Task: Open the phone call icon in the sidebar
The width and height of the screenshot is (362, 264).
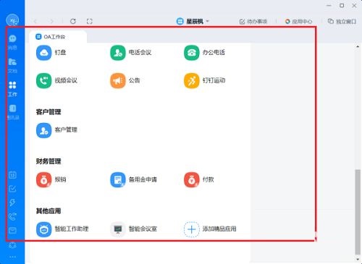Action: 12,216
